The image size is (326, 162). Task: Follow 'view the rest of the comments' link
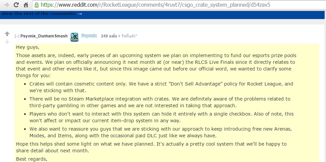click(39, 14)
